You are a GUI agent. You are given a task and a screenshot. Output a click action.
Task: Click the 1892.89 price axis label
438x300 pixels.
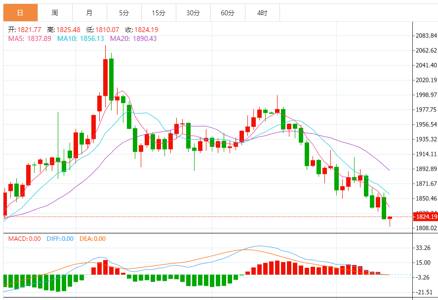tap(426, 169)
